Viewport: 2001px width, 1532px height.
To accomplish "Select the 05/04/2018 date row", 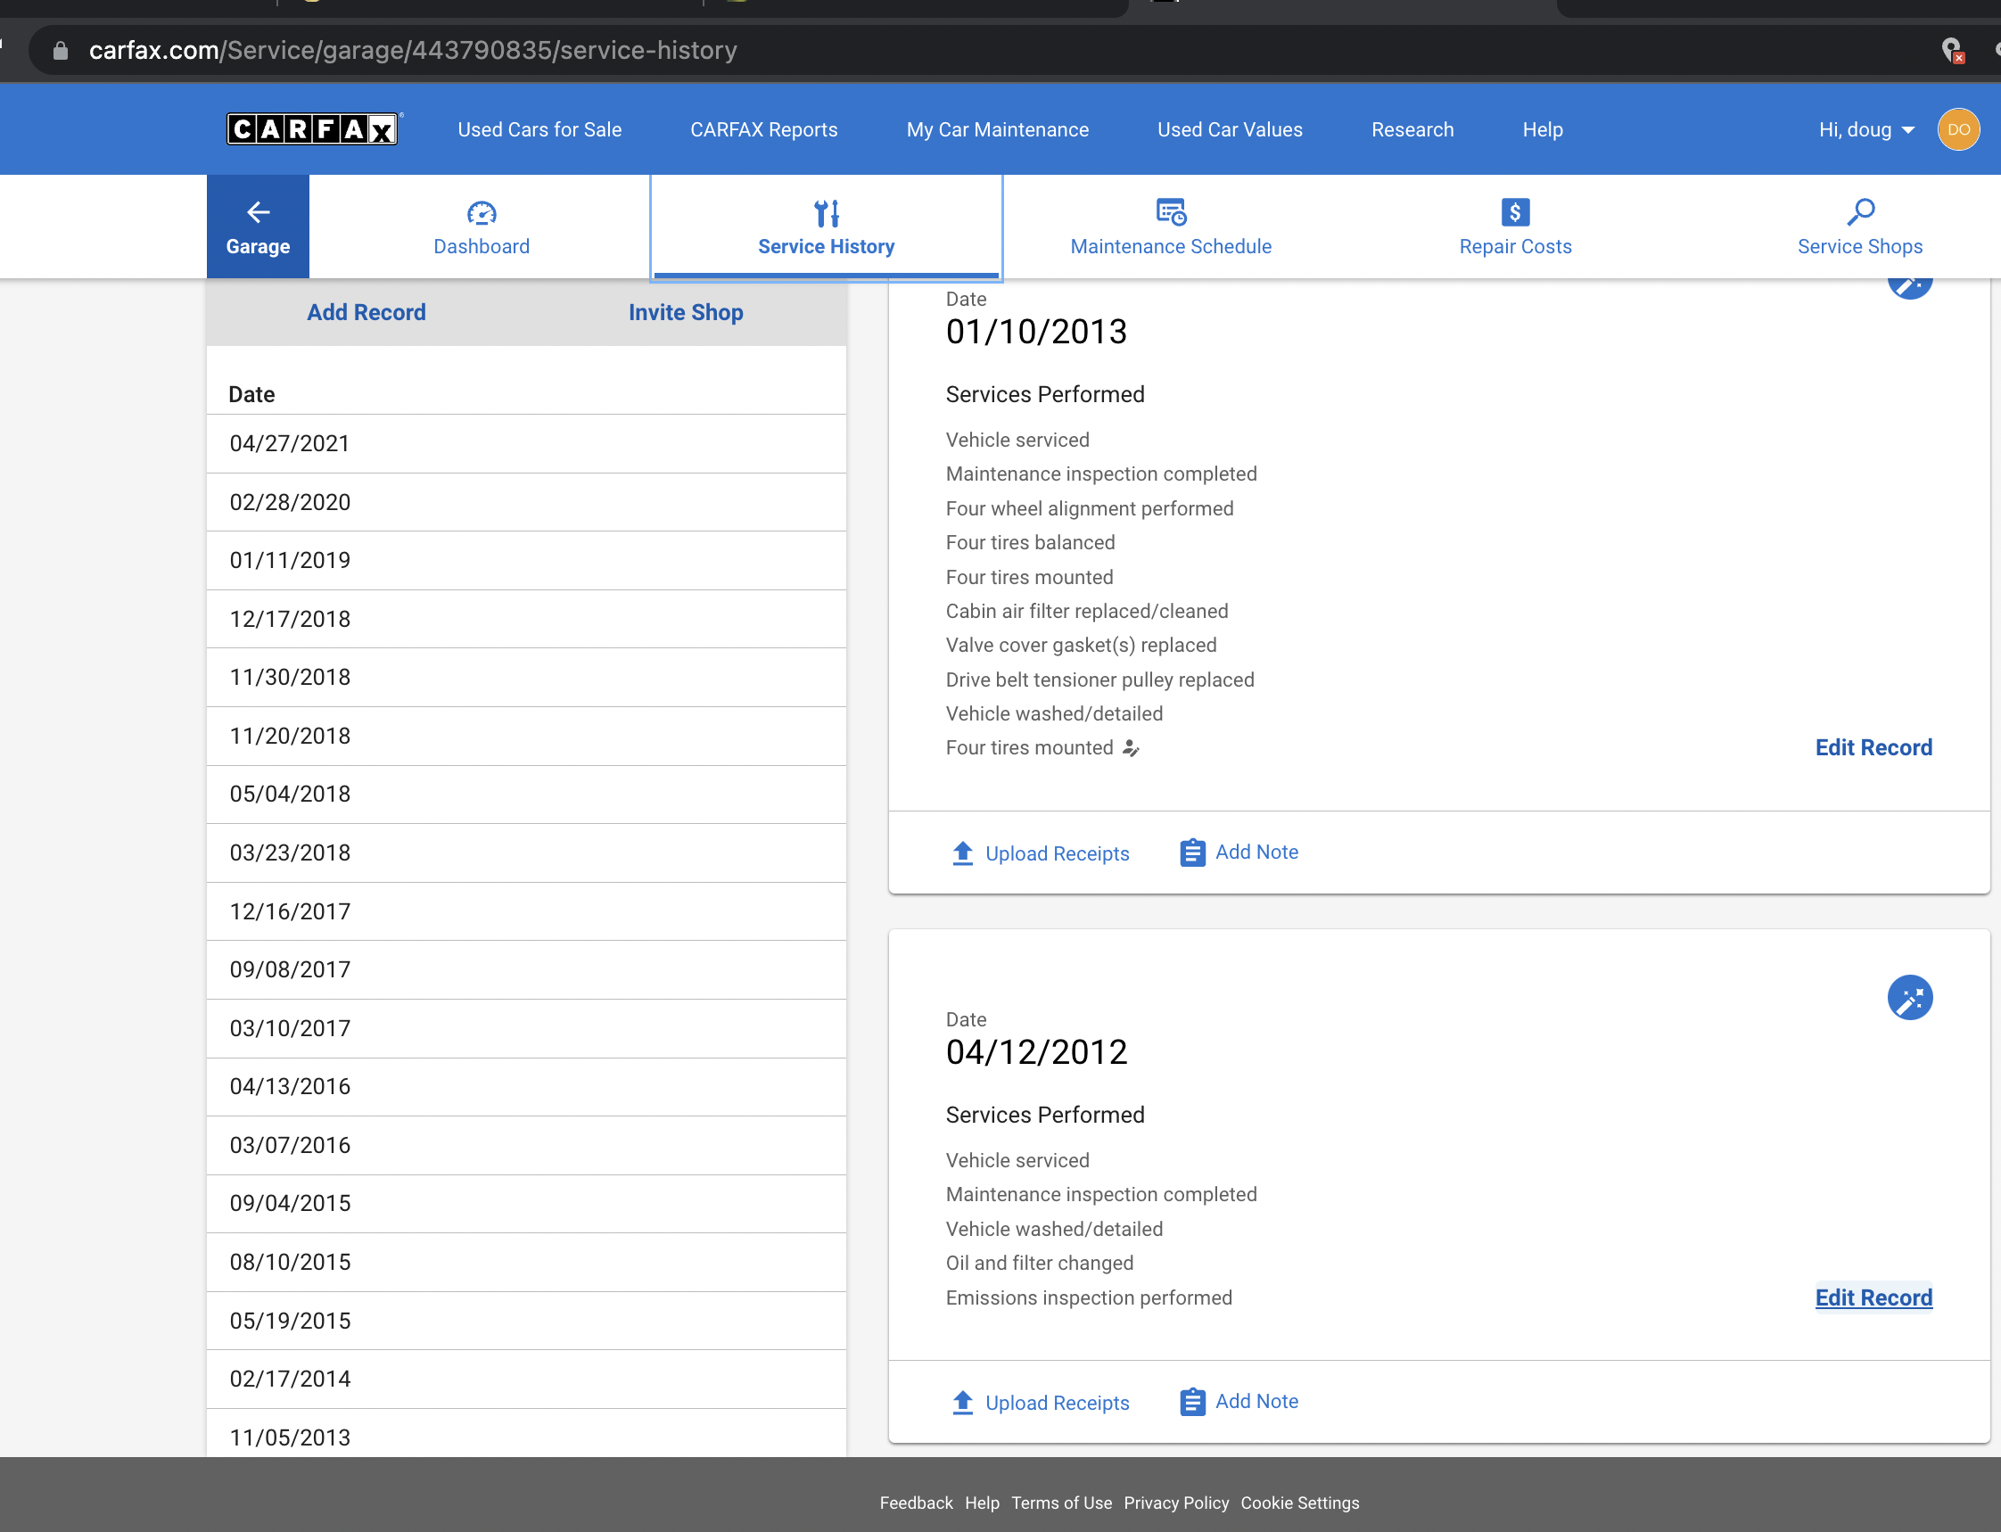I will point(526,795).
